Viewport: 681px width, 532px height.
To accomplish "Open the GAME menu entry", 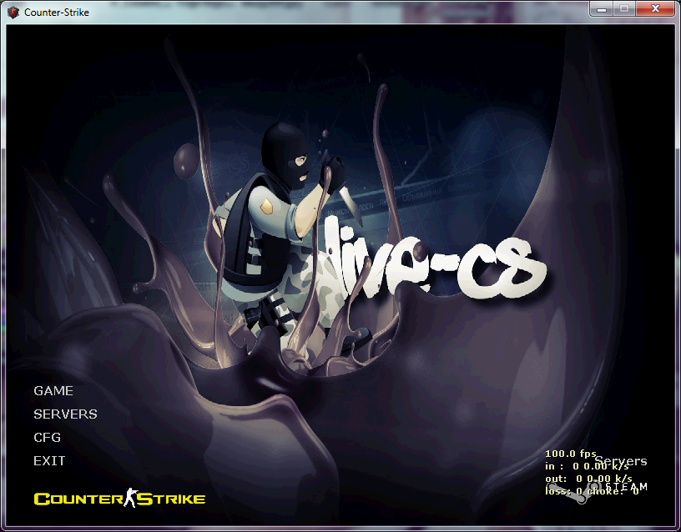I will coord(53,390).
